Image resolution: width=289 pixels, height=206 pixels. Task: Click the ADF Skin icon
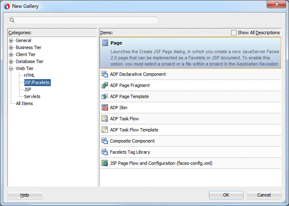105,108
